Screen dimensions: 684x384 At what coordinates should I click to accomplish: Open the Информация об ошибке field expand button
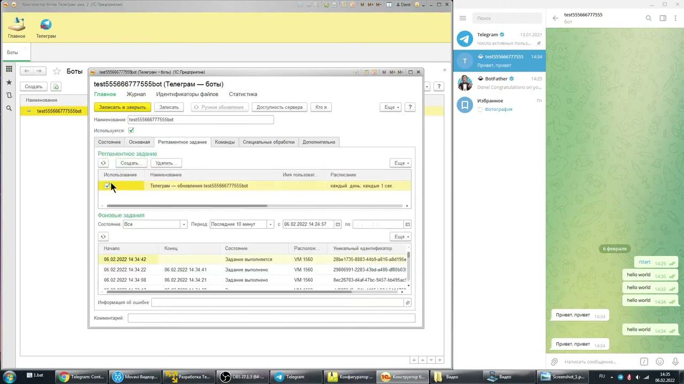[407, 303]
